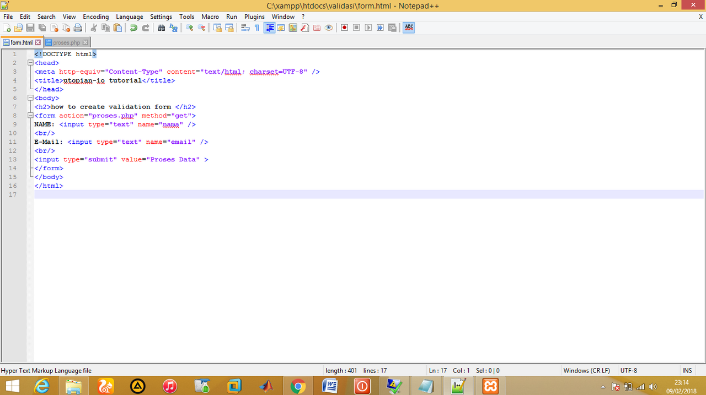This screenshot has height=395, width=706.
Task: Select the Replace tool in the toolbar
Action: (x=173, y=27)
